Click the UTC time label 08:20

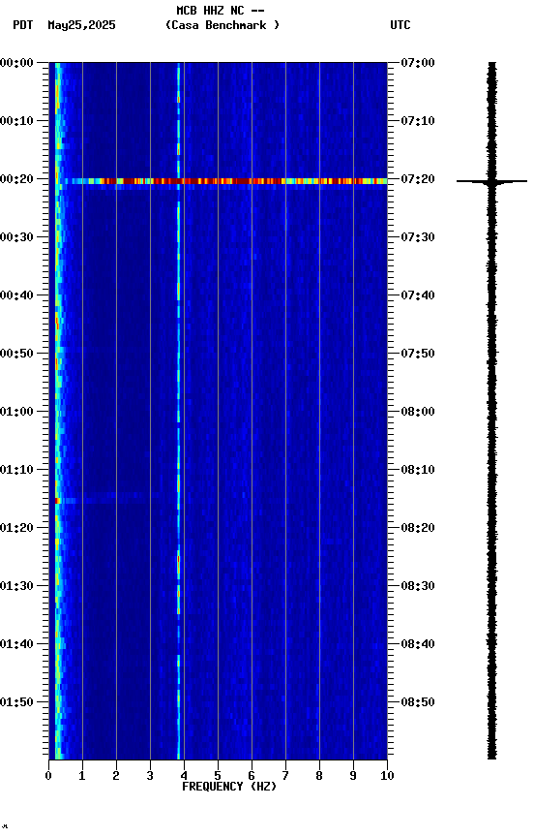pos(417,528)
